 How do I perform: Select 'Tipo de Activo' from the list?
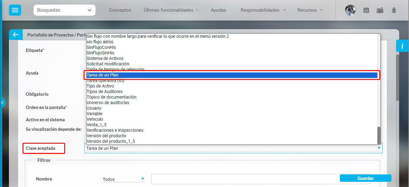[100, 86]
